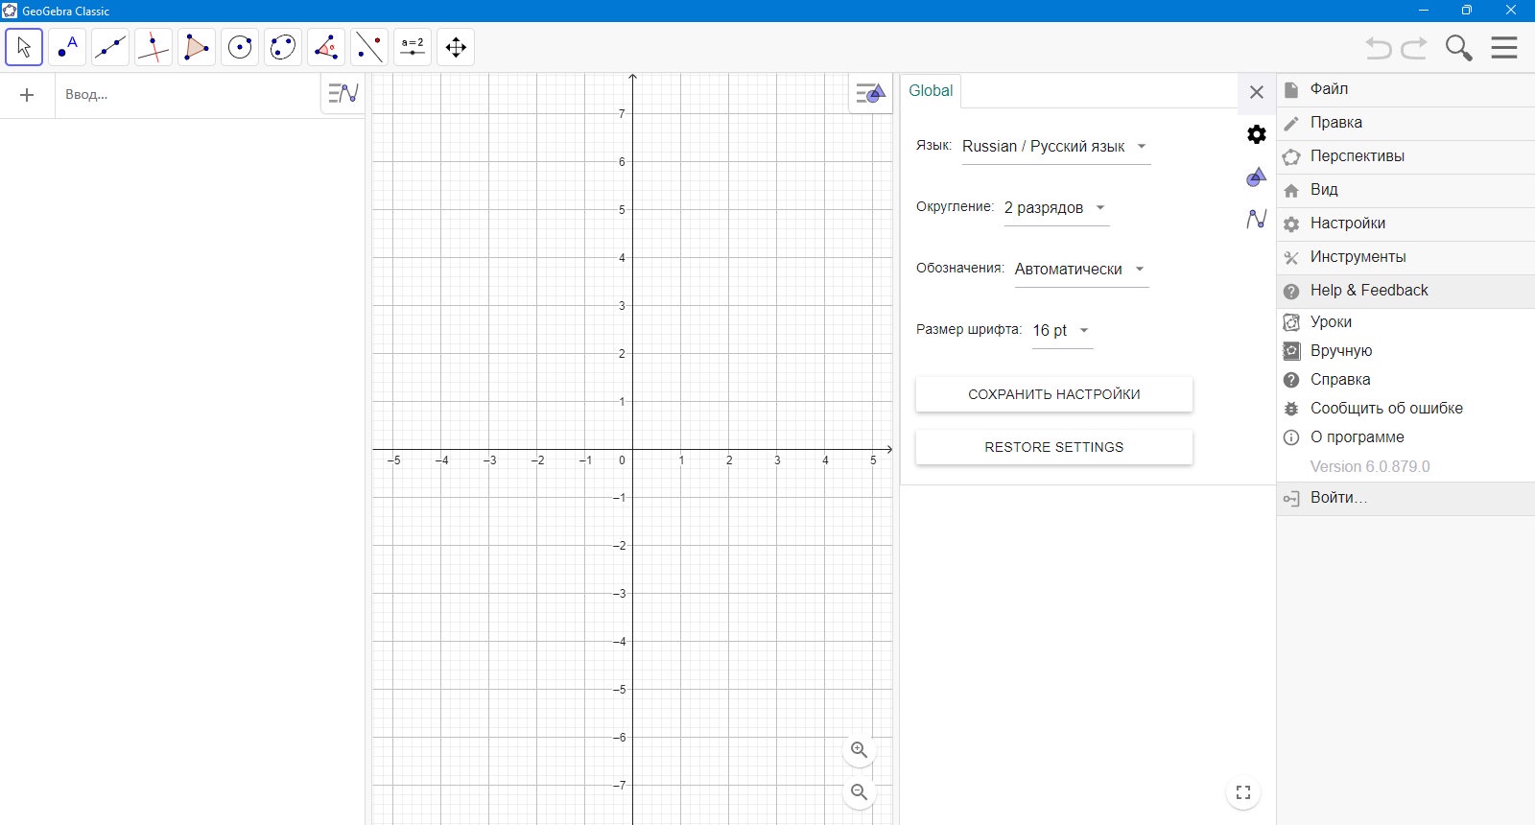Viewport: 1535px width, 825px height.
Task: Open the Перспективы menu item
Action: pyautogui.click(x=1405, y=156)
